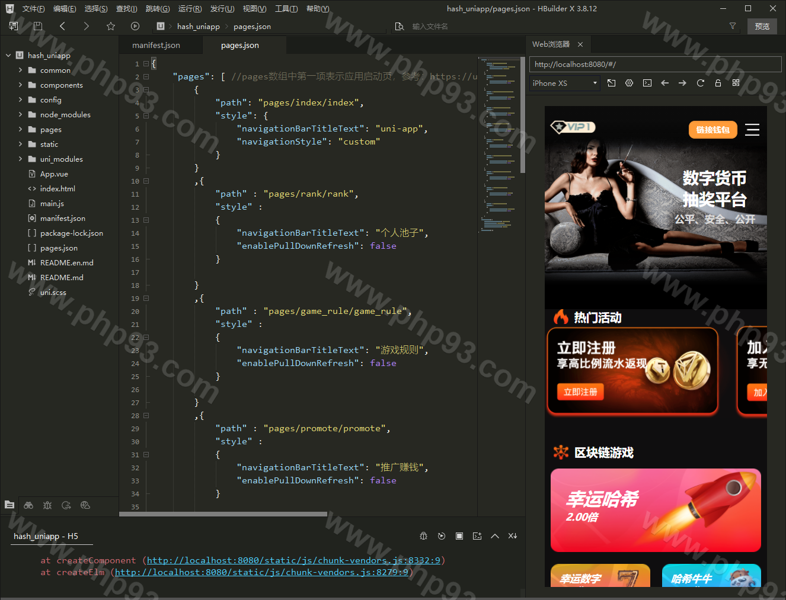Open browser settings gear icon

coord(629,83)
